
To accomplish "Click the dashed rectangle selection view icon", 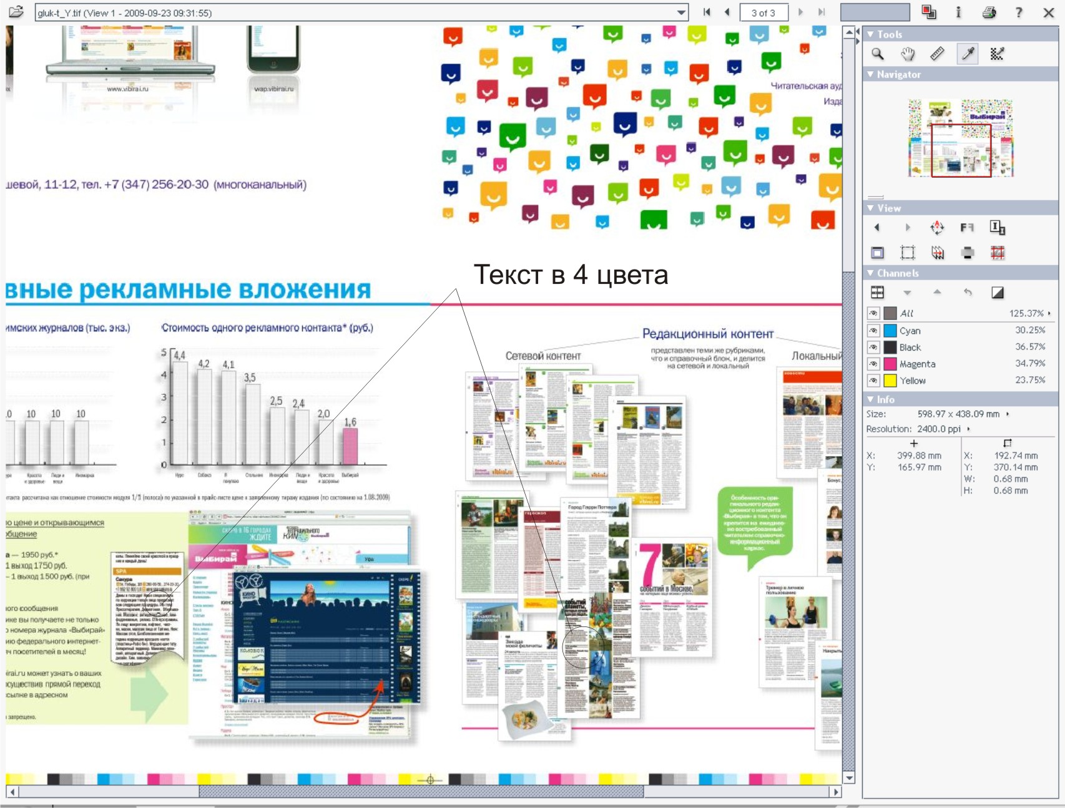I will [908, 253].
